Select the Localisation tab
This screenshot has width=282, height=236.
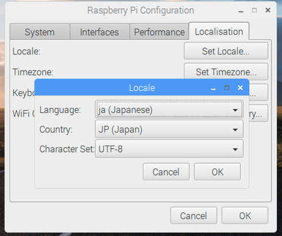pyautogui.click(x=219, y=31)
